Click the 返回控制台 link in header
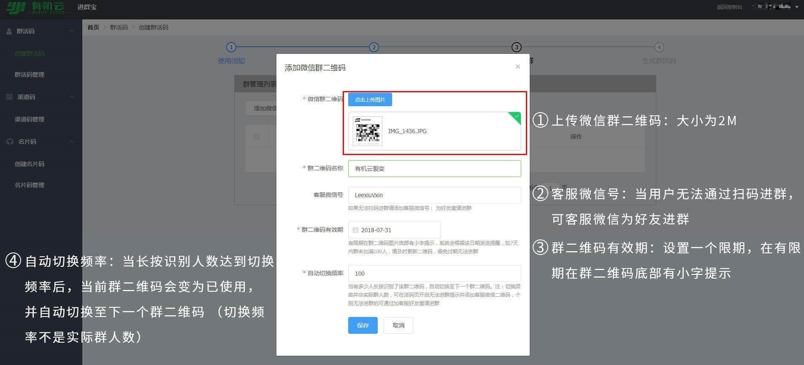Screen dimensions: 804x365 pos(729,7)
